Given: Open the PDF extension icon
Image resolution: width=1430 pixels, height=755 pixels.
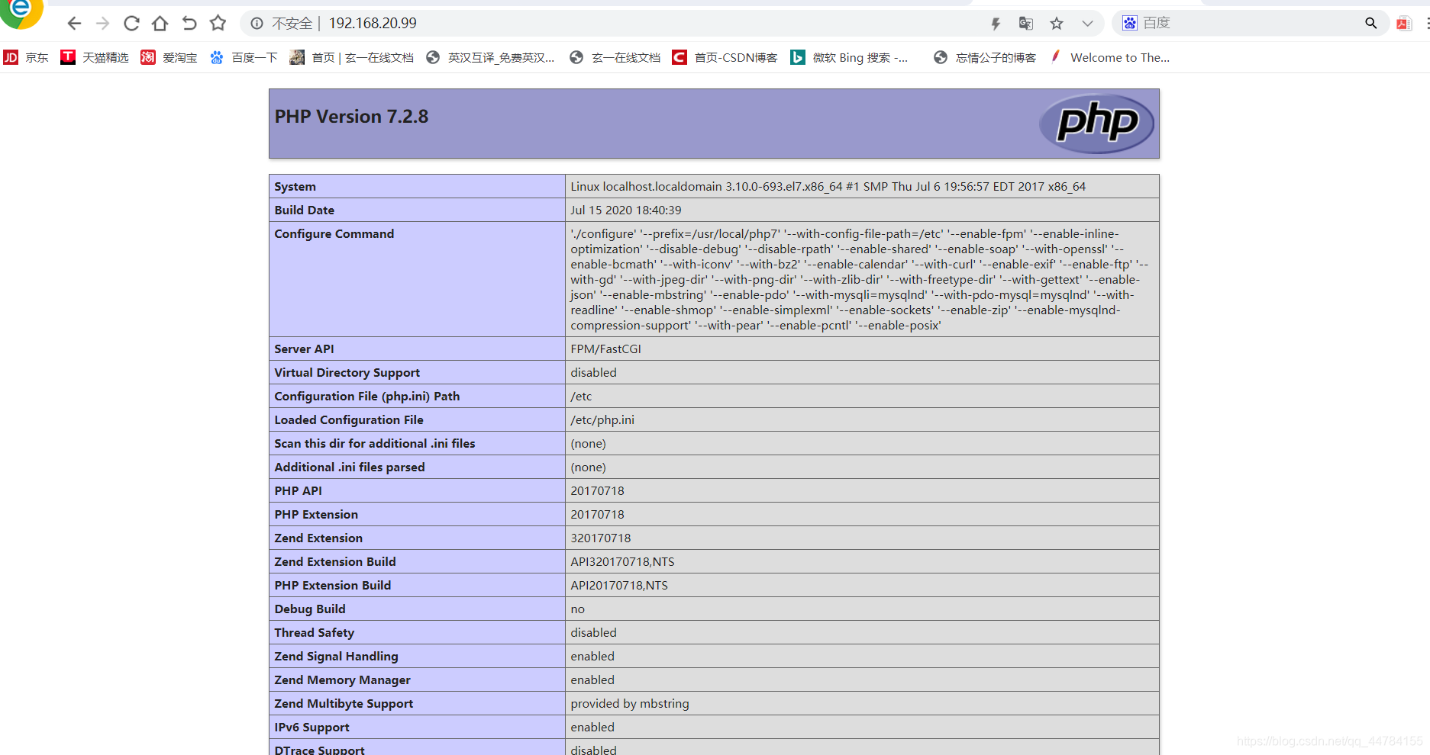Looking at the screenshot, I should click(1403, 24).
